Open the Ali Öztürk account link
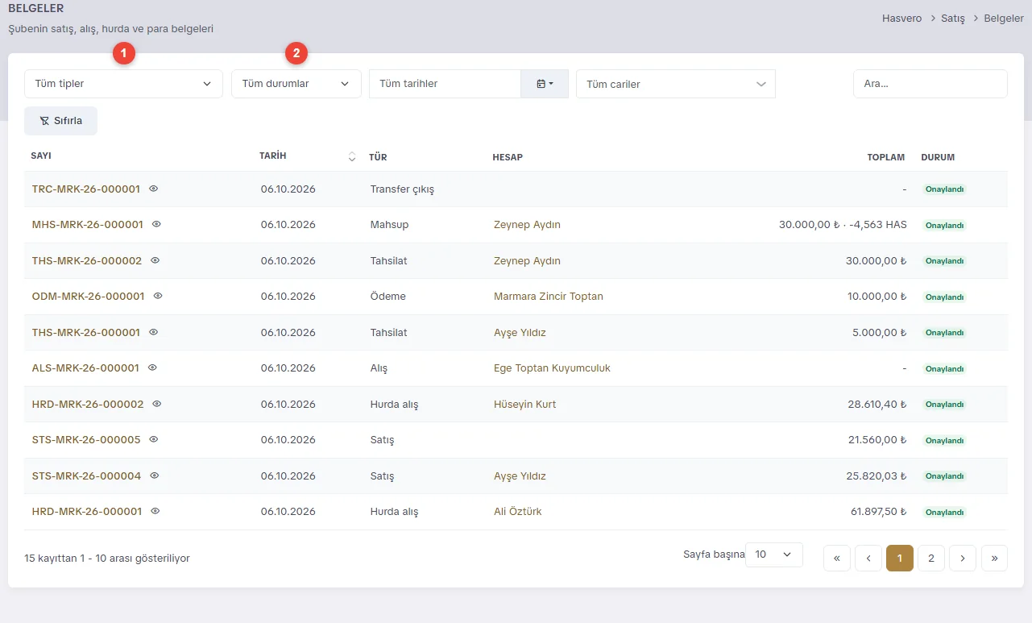Image resolution: width=1032 pixels, height=623 pixels. pyautogui.click(x=518, y=512)
